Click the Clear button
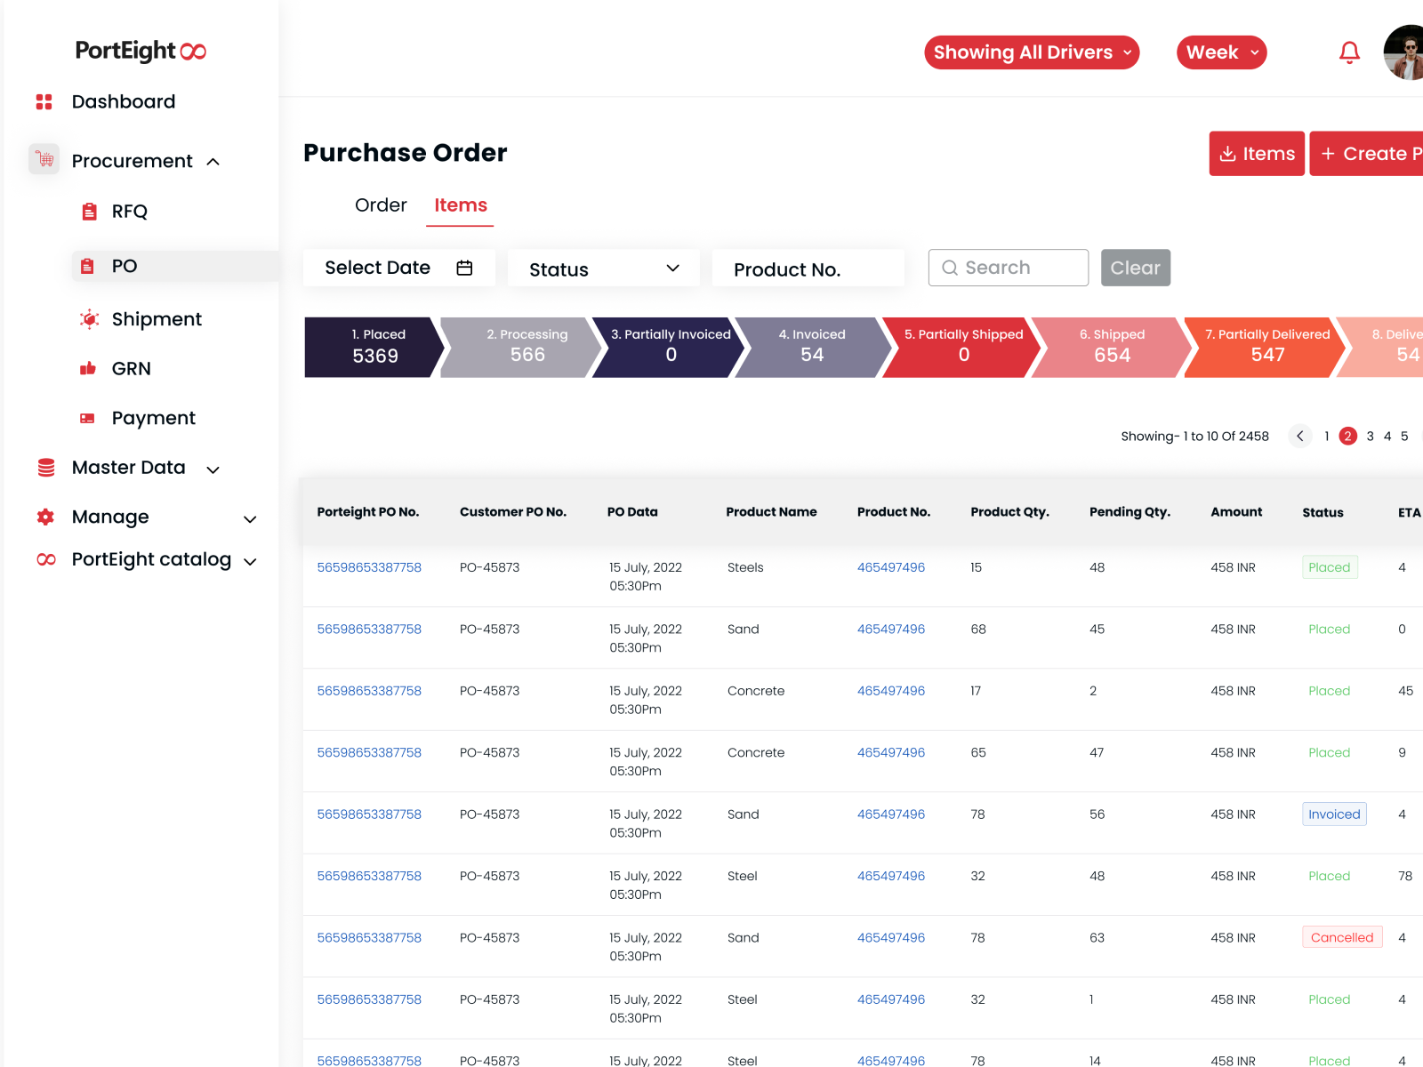This screenshot has width=1423, height=1067. tap(1135, 267)
